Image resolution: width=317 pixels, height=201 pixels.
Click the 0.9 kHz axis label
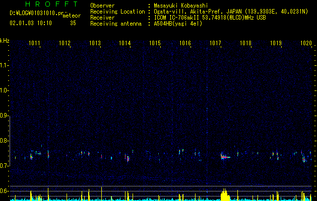point(4,116)
